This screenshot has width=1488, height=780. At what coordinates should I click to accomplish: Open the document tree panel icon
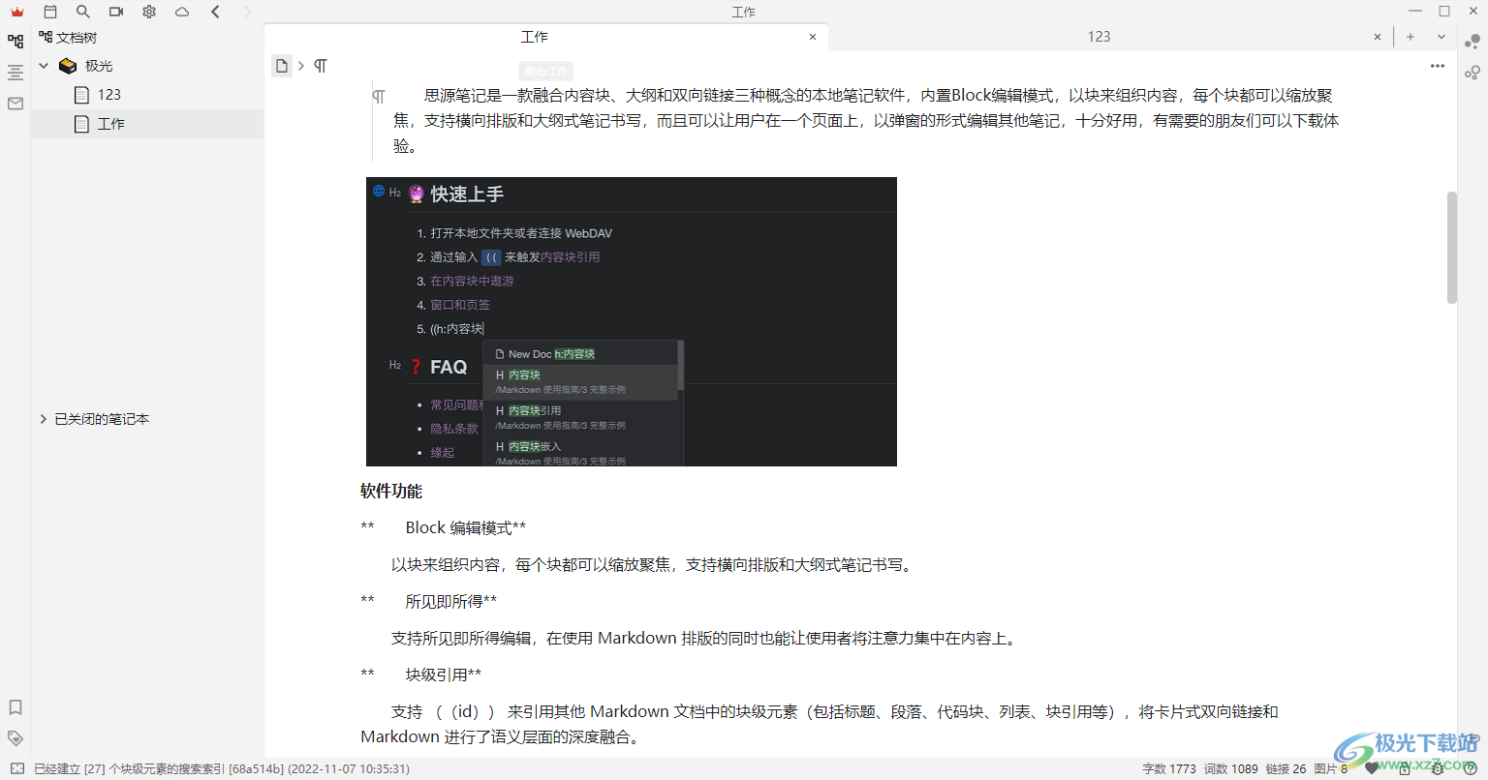(x=15, y=41)
